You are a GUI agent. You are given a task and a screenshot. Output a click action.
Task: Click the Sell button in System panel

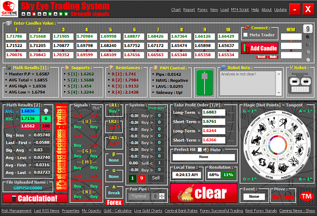pos(156,178)
